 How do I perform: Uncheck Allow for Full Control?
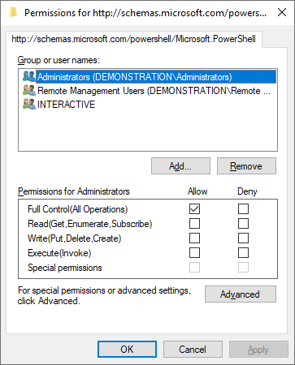tap(194, 208)
